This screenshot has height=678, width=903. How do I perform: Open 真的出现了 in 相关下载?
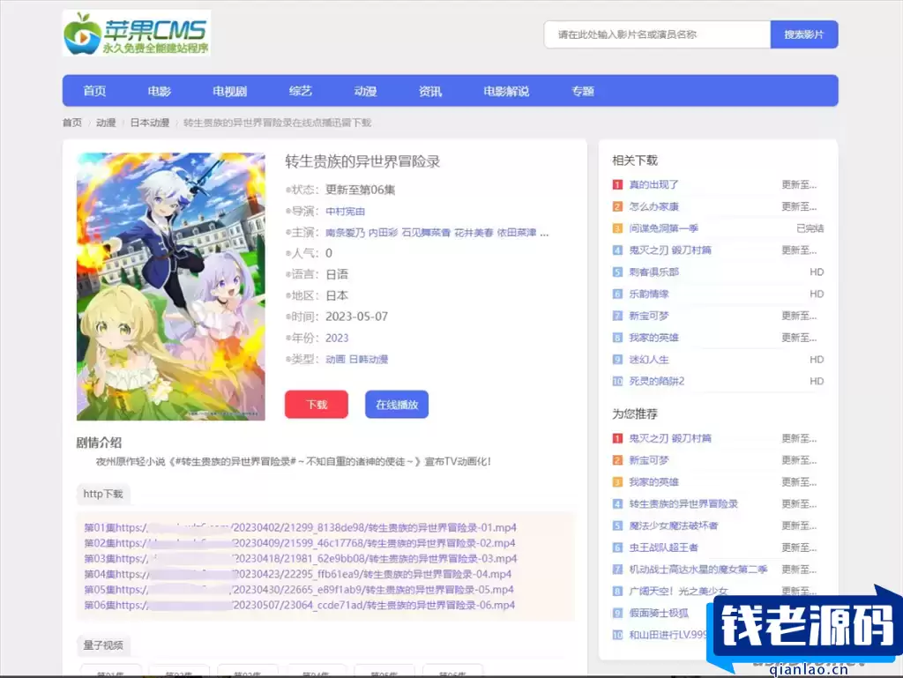(x=653, y=185)
